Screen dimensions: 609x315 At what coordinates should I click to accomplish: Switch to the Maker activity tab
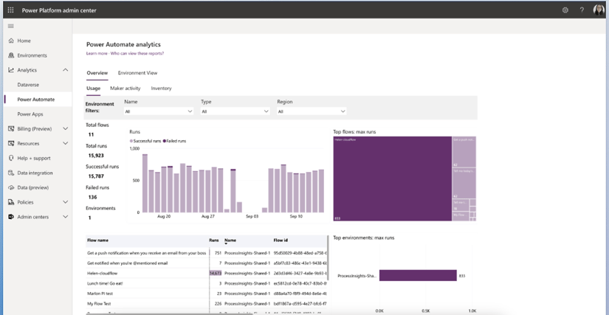click(x=125, y=89)
